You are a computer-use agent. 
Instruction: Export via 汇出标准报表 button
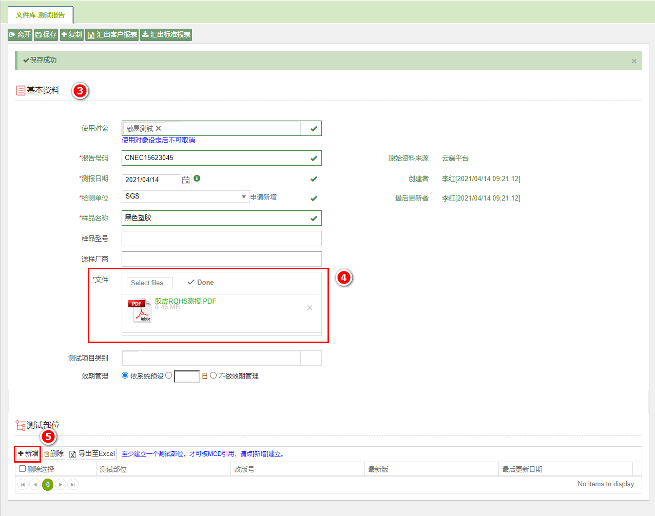tap(166, 35)
